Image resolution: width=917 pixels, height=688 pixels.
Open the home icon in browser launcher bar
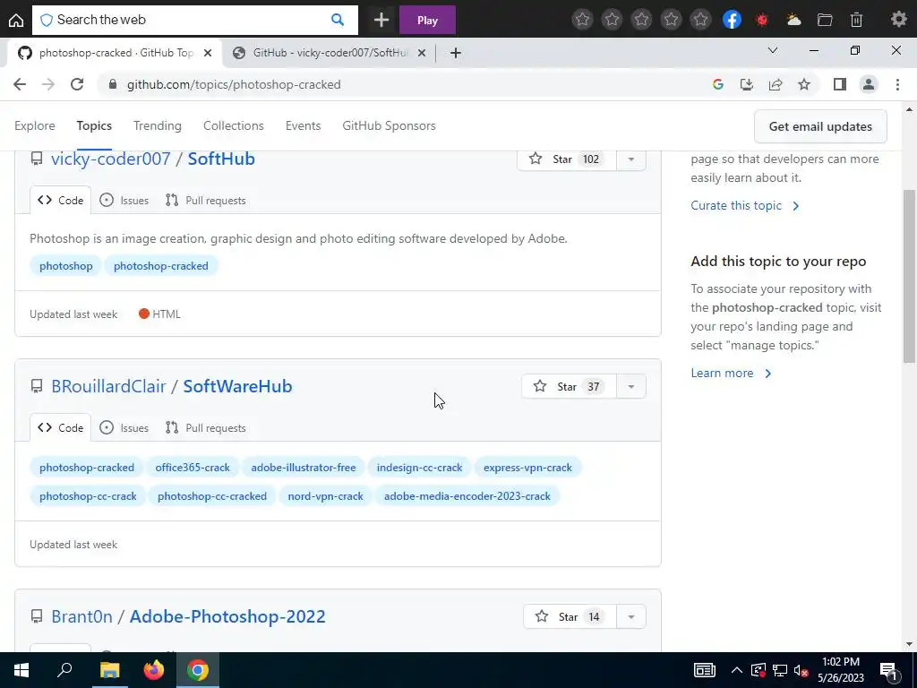click(16, 21)
